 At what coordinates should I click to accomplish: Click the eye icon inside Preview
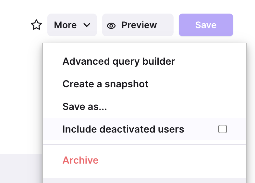[x=111, y=26]
